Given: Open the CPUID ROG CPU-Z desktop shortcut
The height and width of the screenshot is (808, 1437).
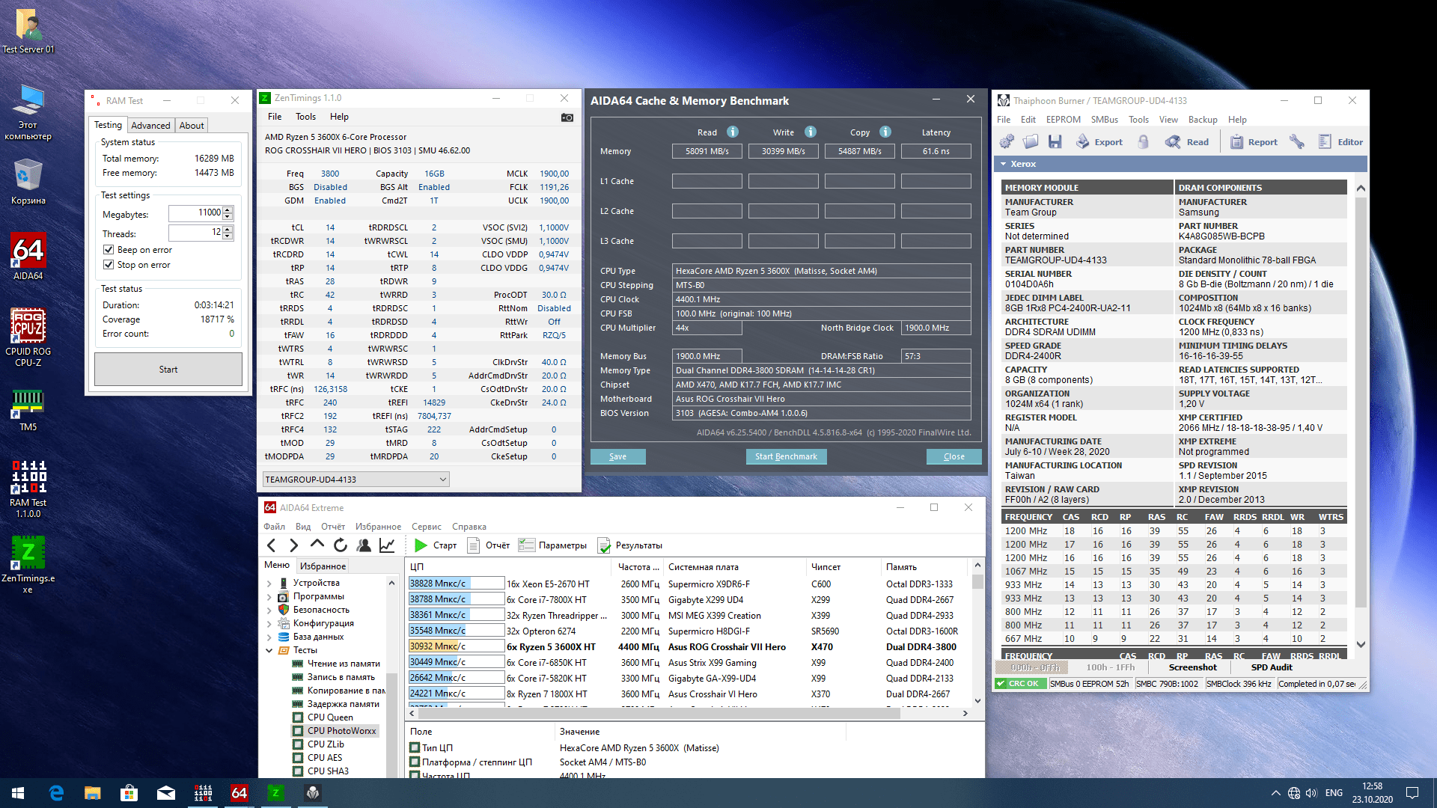Looking at the screenshot, I should tap(28, 337).
